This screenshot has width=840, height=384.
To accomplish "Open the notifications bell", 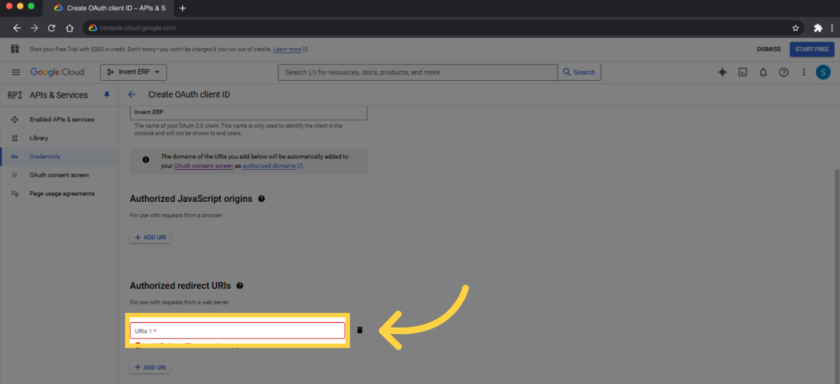I will 763,72.
